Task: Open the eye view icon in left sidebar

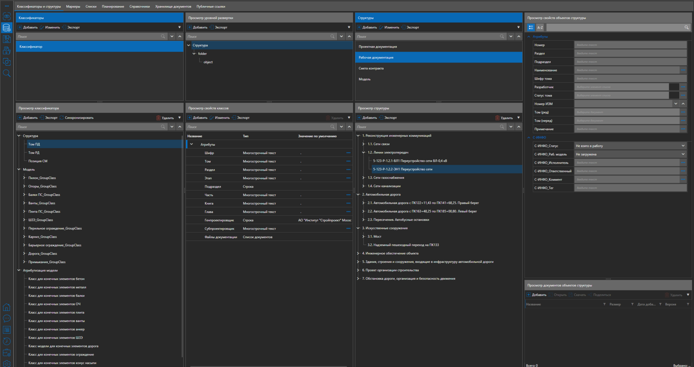Action: [x=6, y=16]
